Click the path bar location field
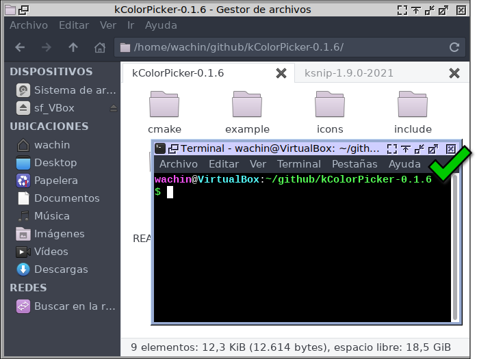 (x=289, y=47)
